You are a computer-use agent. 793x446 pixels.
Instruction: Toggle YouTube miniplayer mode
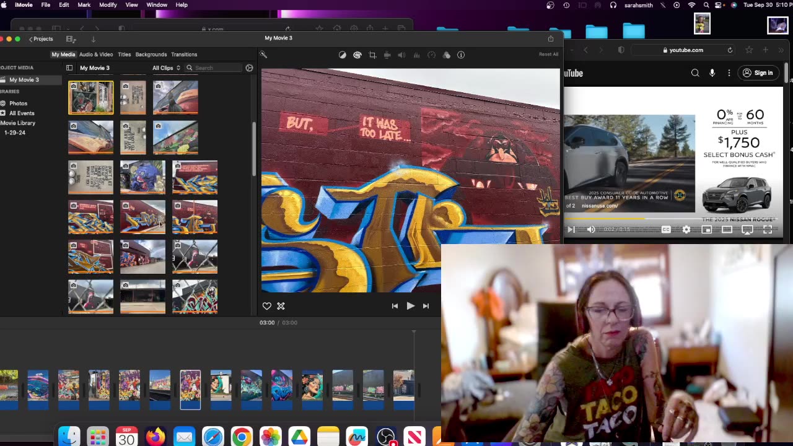tap(706, 229)
